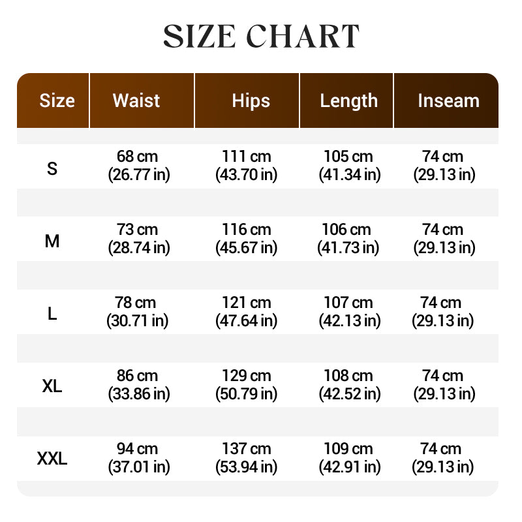The height and width of the screenshot is (522, 522).
Task: Select the S size row label
Action: [x=52, y=168]
